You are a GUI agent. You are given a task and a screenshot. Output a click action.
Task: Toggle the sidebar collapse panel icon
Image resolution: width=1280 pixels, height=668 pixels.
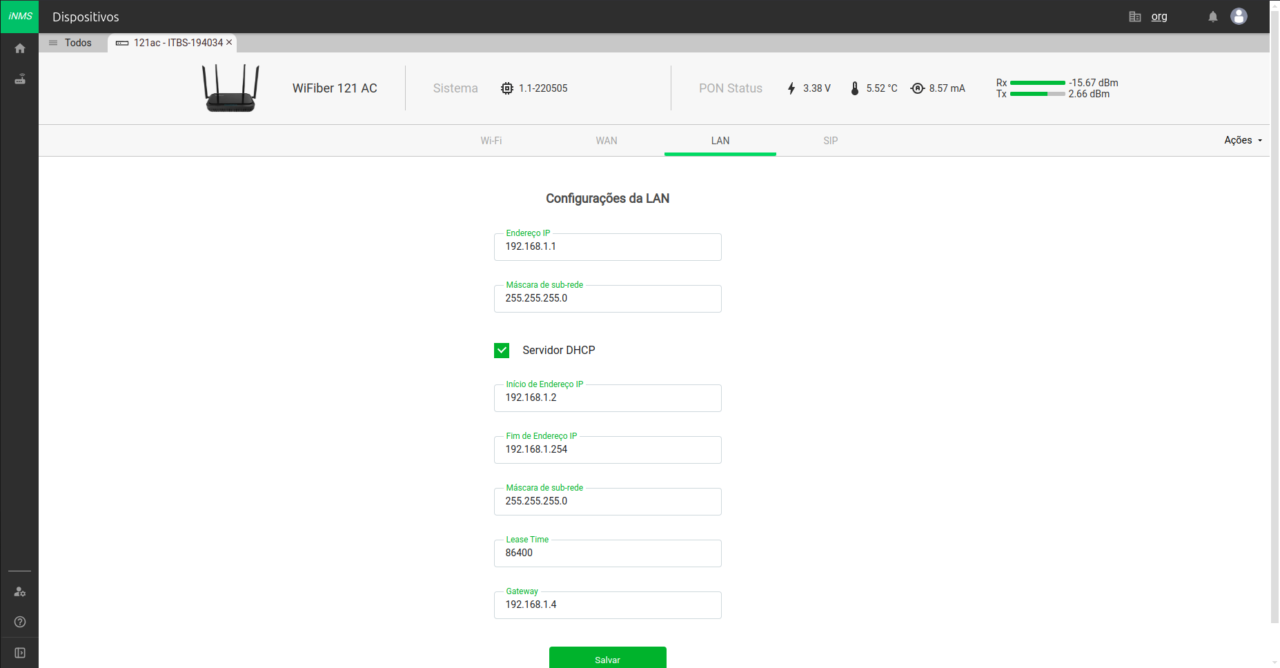click(20, 653)
